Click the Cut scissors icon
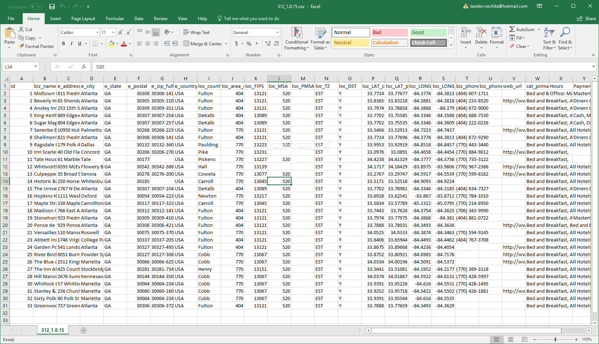Image resolution: width=599 pixels, height=344 pixels. click(x=21, y=29)
